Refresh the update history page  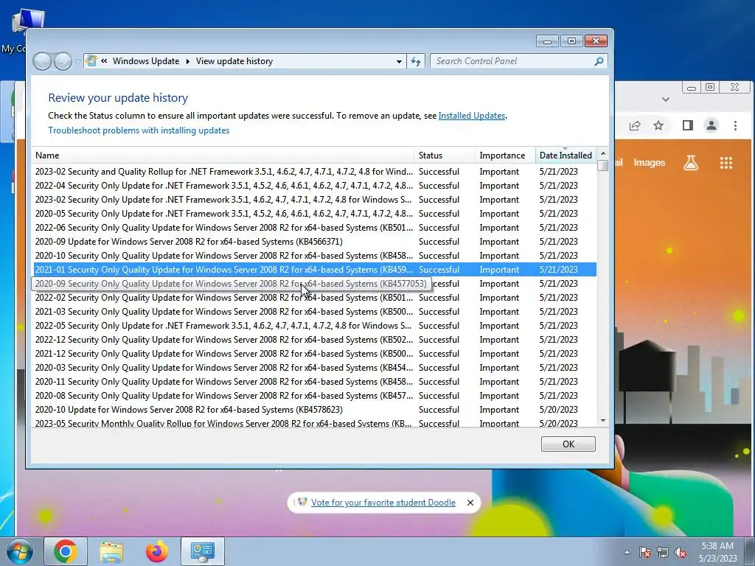416,62
